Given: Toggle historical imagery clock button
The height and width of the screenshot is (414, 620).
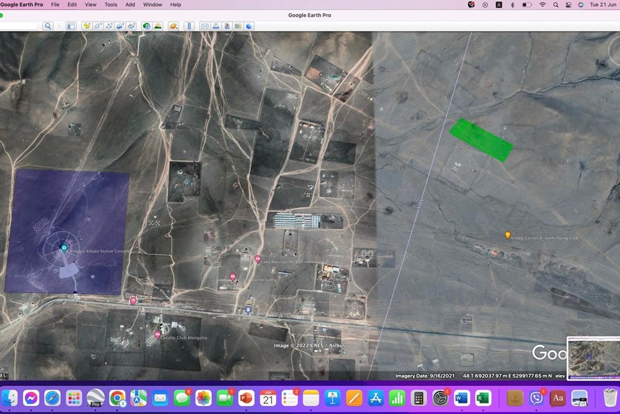Looking at the screenshot, I should (146, 26).
